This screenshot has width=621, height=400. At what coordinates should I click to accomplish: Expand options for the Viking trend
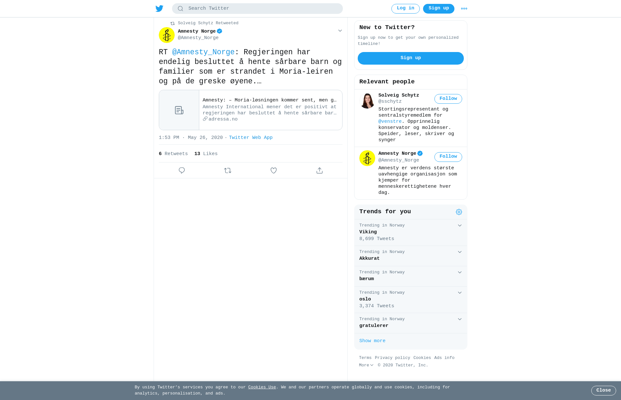pos(460,226)
